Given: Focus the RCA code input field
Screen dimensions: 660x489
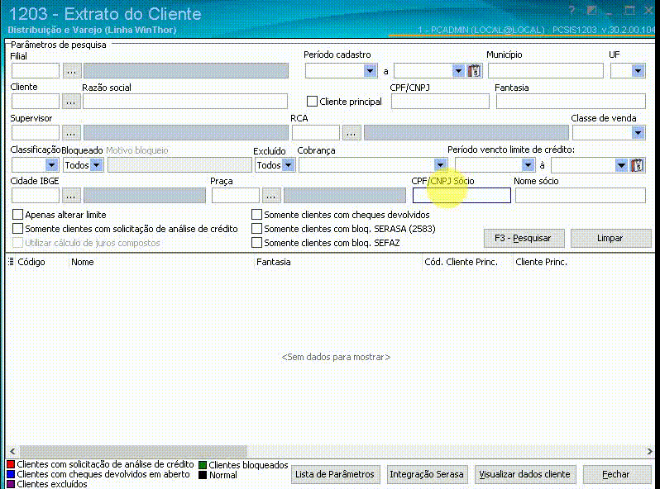Looking at the screenshot, I should coord(316,133).
